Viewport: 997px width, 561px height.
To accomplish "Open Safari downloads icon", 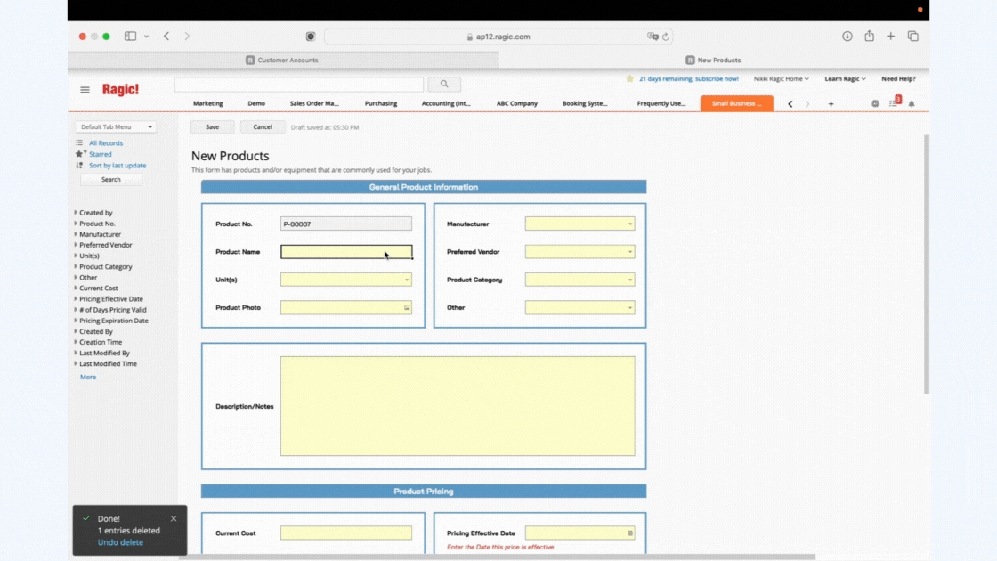I will (847, 37).
